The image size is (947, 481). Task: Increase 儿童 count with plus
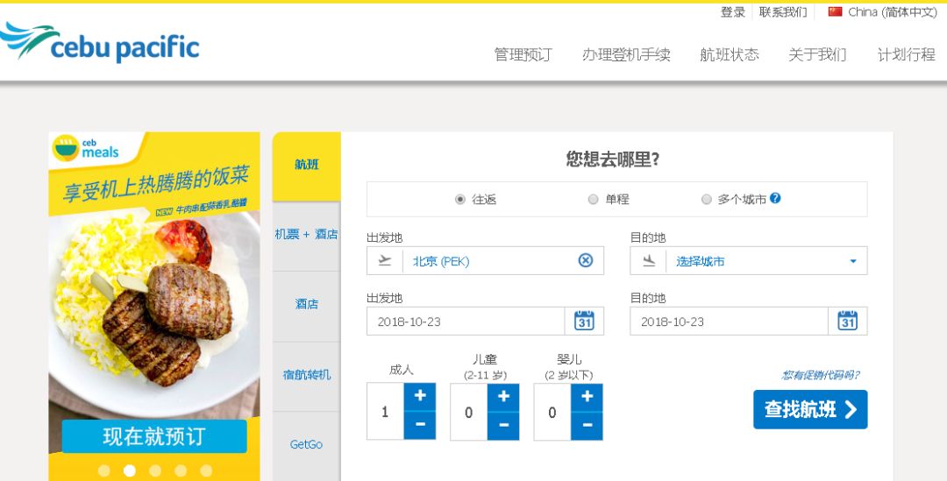503,396
